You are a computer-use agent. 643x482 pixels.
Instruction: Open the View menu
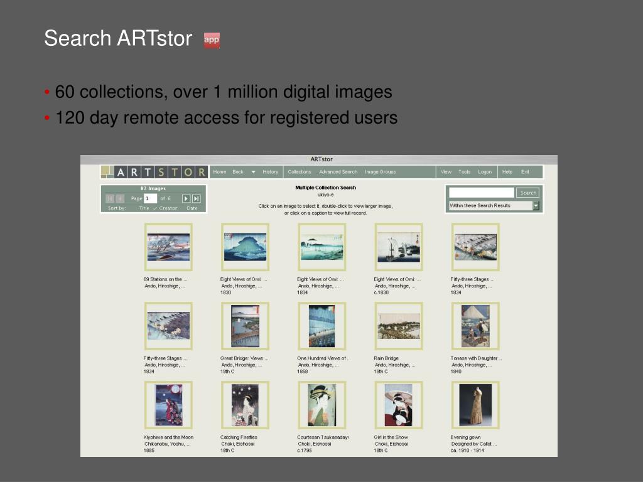tap(446, 172)
